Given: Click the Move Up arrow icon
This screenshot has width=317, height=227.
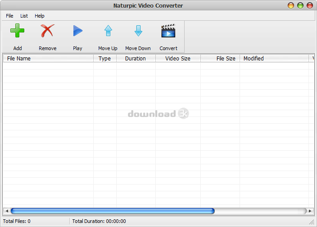Looking at the screenshot, I should pos(108,32).
